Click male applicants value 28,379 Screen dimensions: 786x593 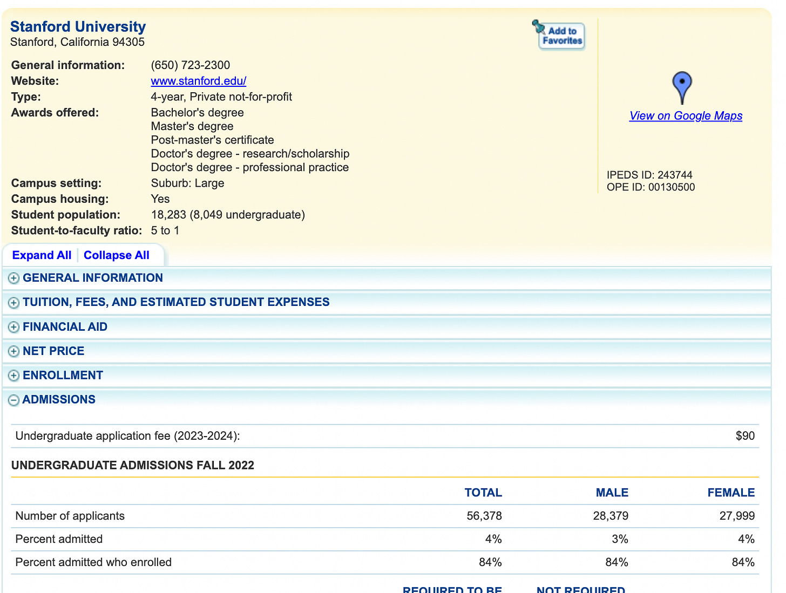tap(611, 516)
